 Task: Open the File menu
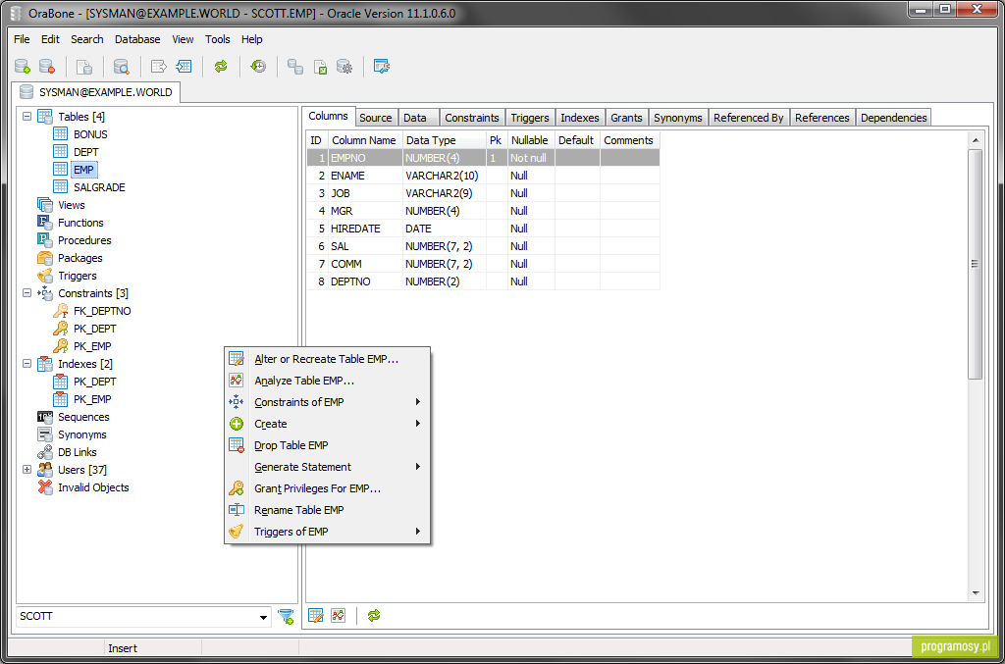click(22, 39)
